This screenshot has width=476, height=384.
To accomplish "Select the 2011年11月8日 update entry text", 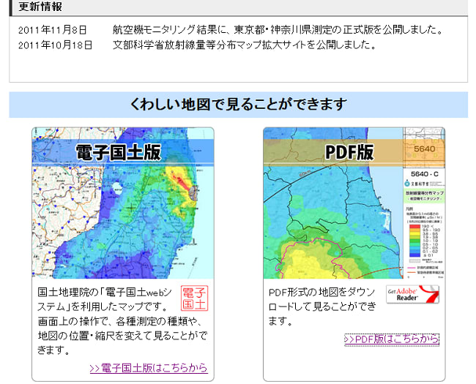I will click(x=53, y=30).
